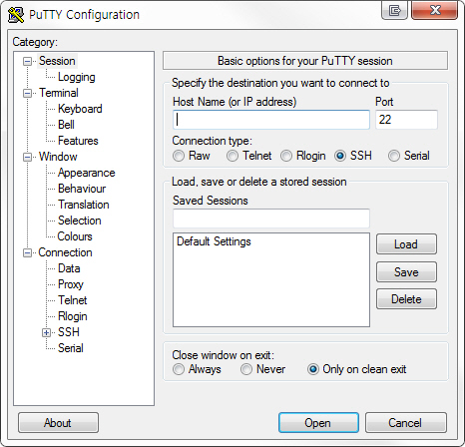
Task: Select the Raw connection type
Action: [179, 156]
